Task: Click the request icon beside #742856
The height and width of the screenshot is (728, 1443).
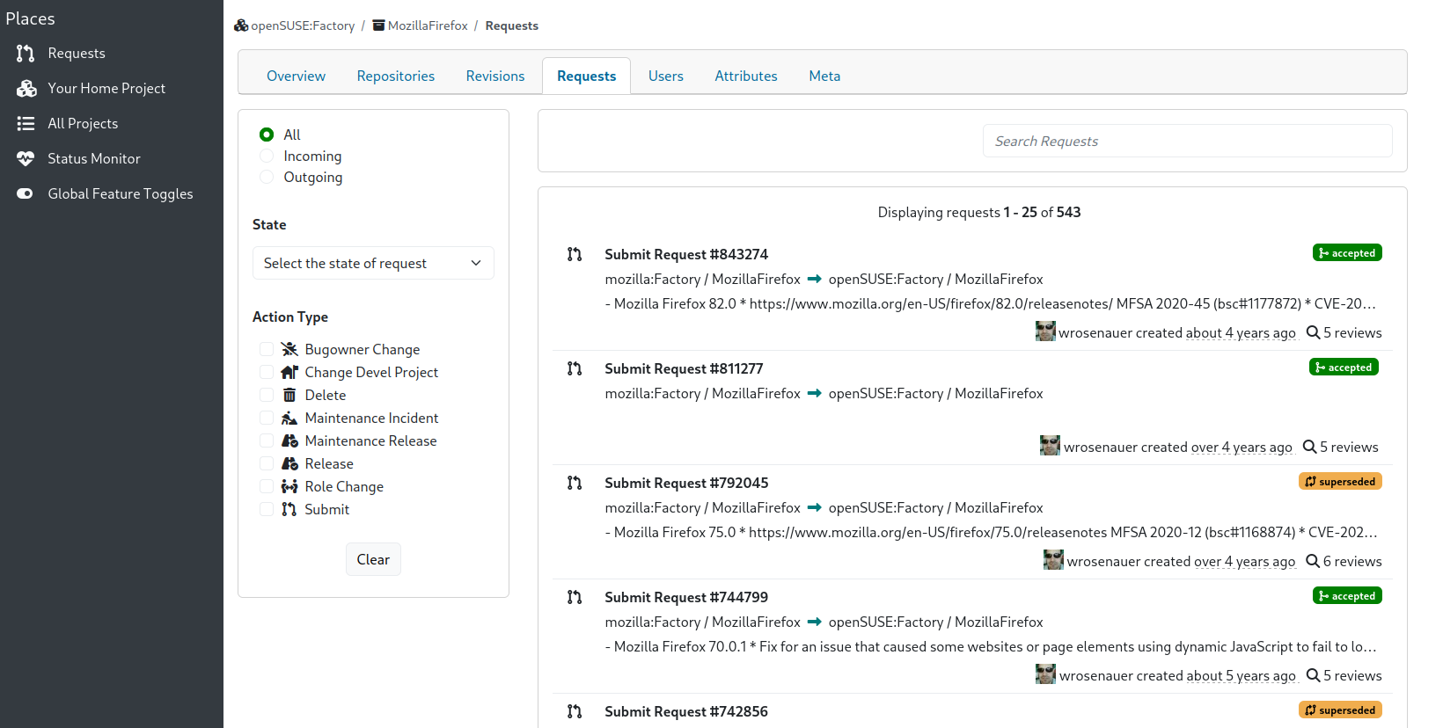Action: pyautogui.click(x=575, y=711)
